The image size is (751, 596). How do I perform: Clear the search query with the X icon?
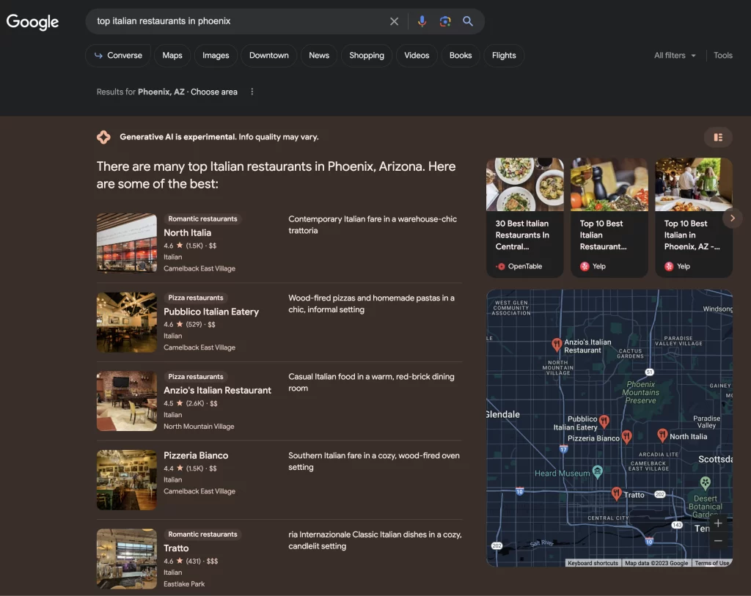click(394, 21)
